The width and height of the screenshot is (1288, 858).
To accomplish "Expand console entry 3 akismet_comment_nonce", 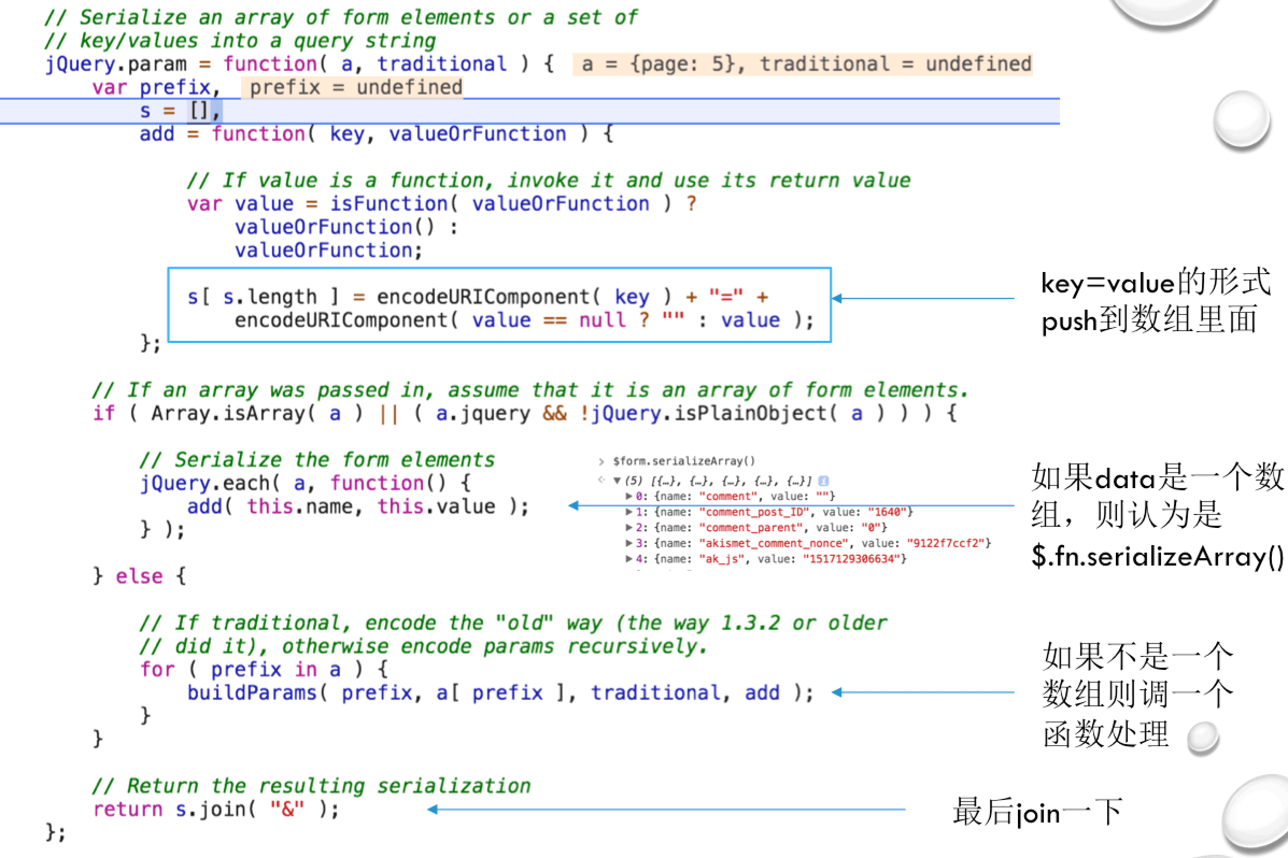I will pos(629,544).
